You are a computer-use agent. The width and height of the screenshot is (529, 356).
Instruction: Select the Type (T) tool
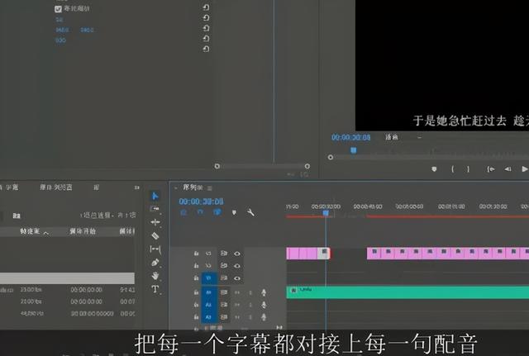(x=155, y=289)
